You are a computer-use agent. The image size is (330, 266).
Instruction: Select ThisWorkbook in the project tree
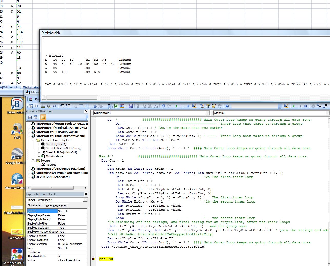coord(54,156)
